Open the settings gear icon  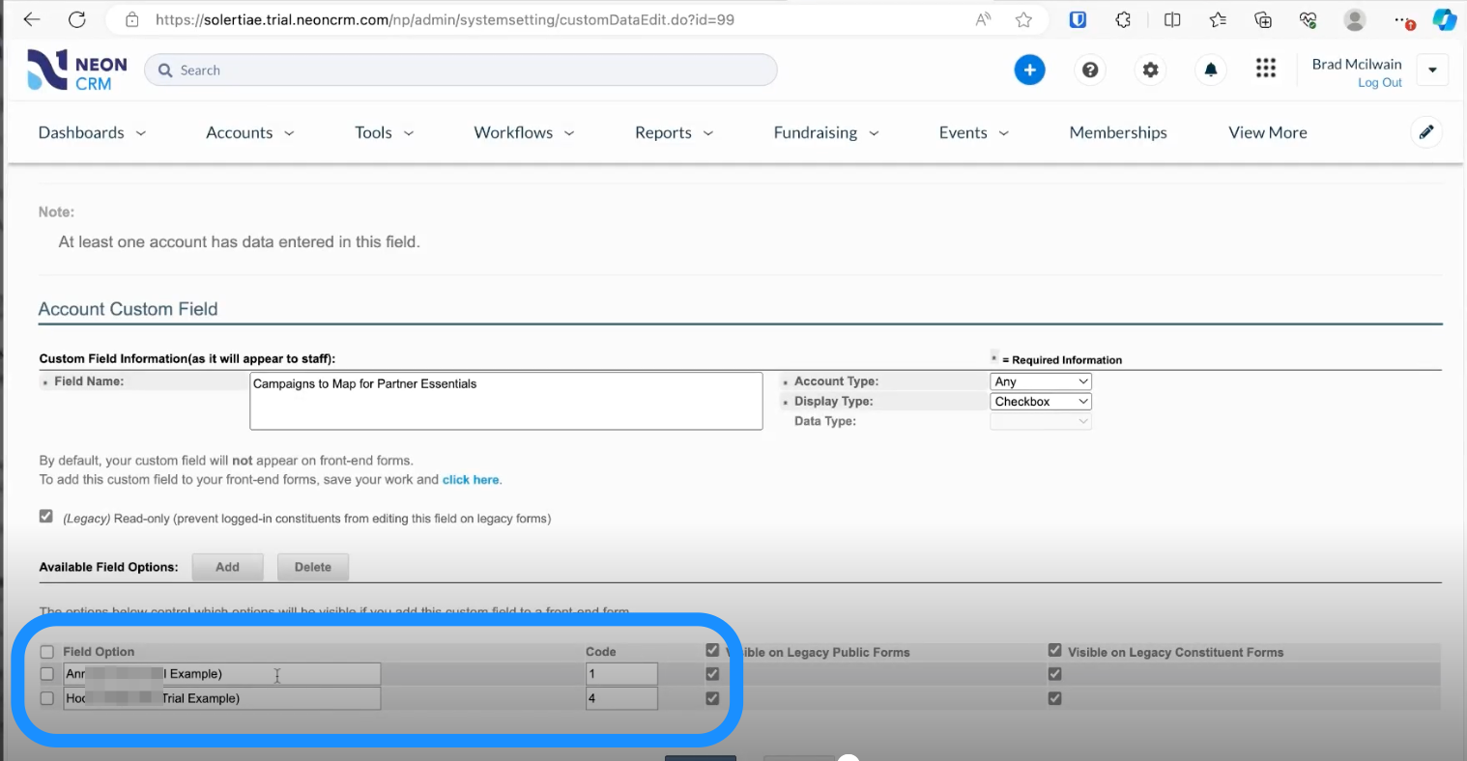click(1150, 70)
